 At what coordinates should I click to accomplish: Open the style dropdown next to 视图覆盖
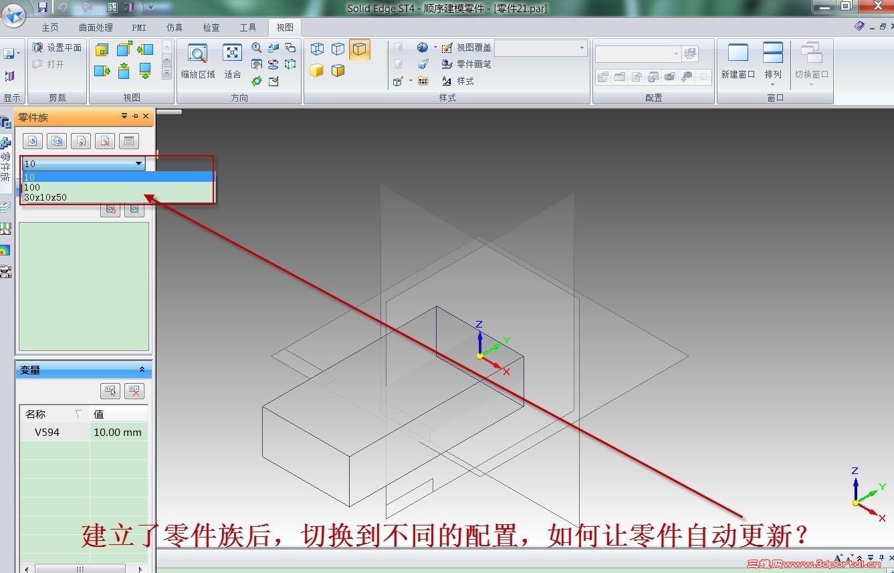(540, 48)
